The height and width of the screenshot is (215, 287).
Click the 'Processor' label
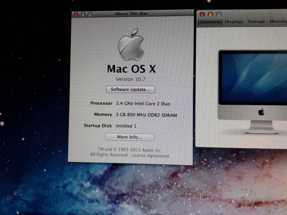click(101, 103)
